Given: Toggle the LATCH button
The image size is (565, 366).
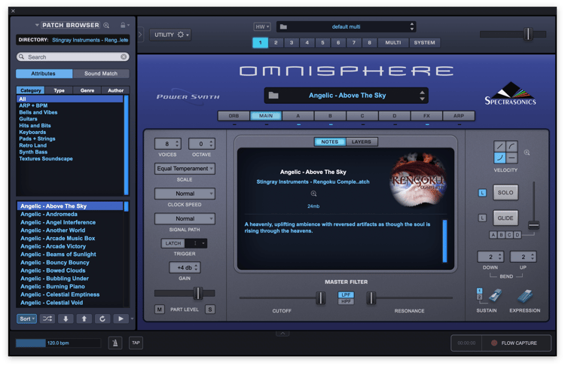Looking at the screenshot, I should [x=173, y=243].
